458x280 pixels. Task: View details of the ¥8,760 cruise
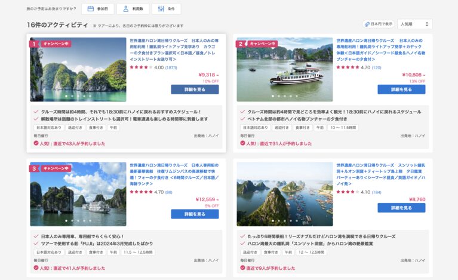point(401,208)
